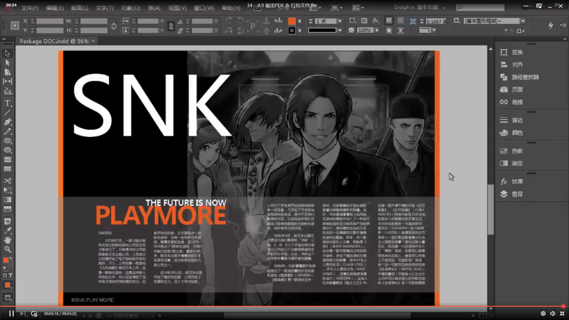Select the Selection tool (black arrow)
Viewport: 569px width, 320px height.
click(x=7, y=53)
